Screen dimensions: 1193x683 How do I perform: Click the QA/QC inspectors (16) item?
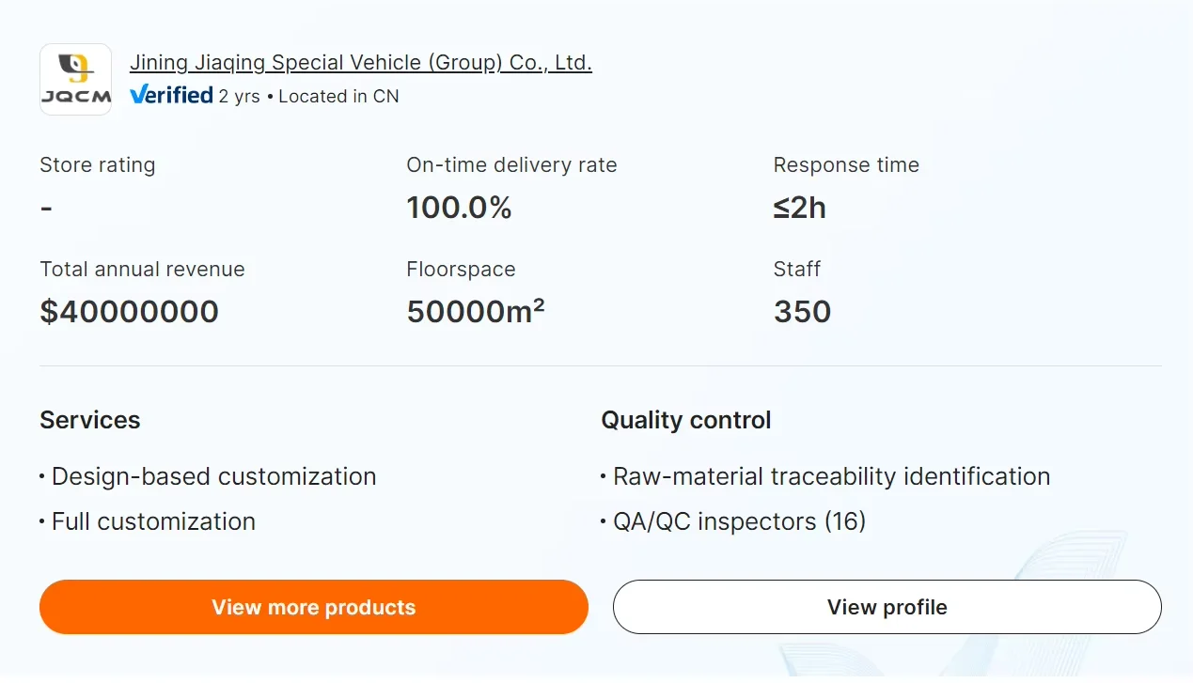[739, 521]
